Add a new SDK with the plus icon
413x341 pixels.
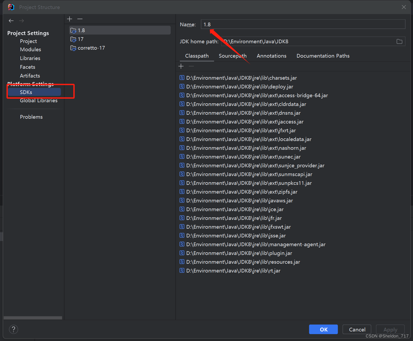pos(69,19)
